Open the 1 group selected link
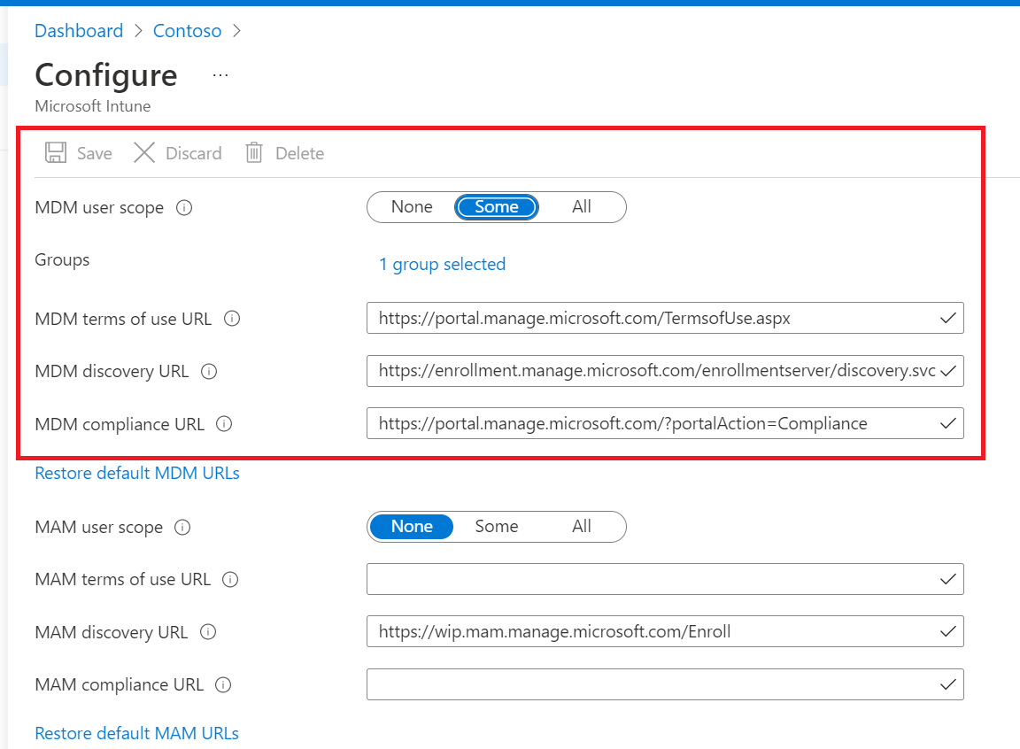1020x749 pixels. [x=442, y=264]
